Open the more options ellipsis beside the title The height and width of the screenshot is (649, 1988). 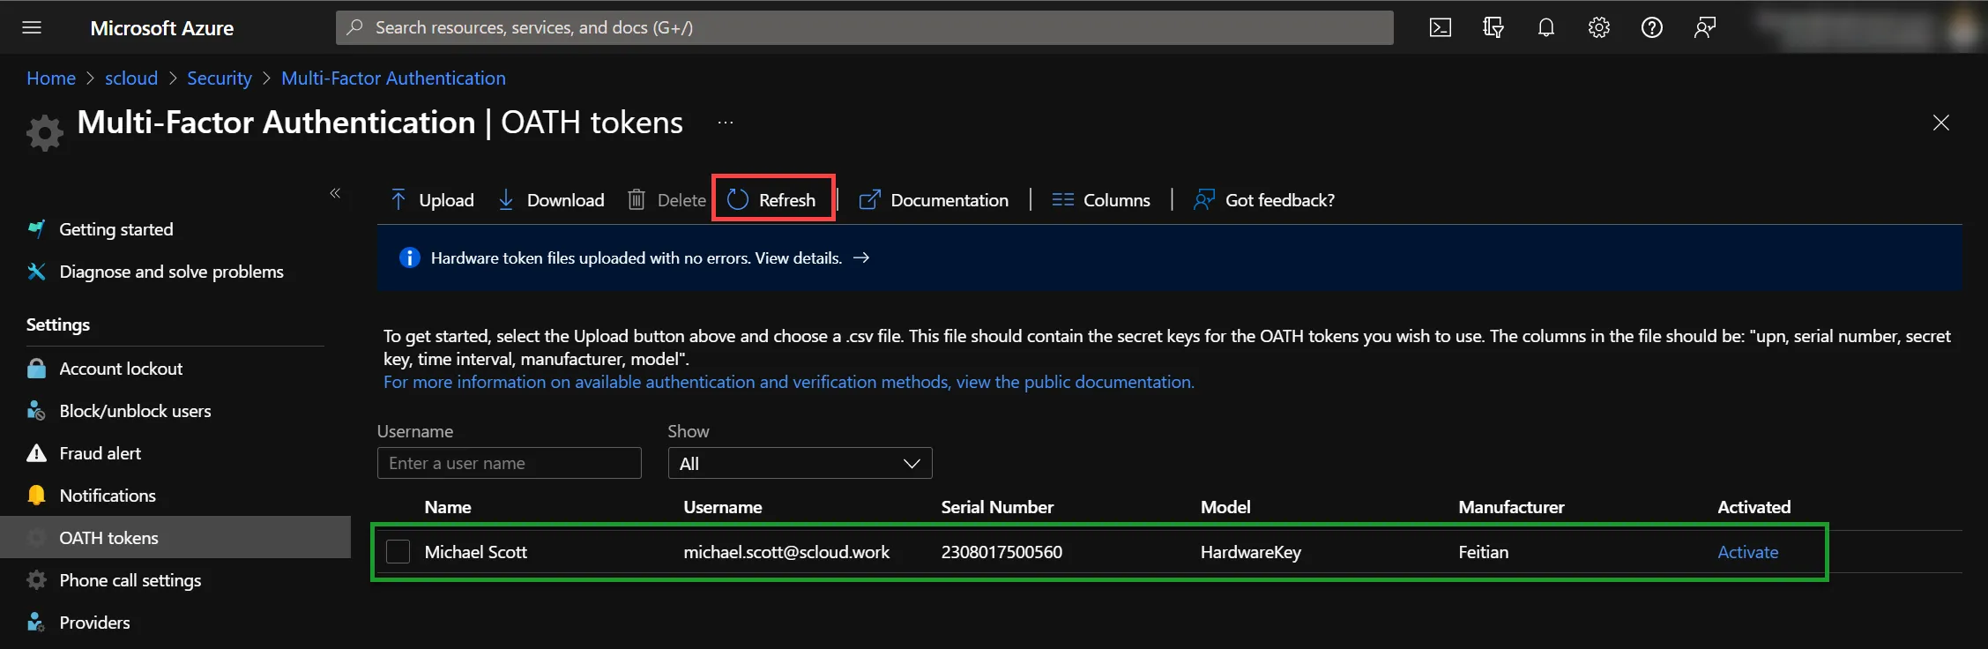726,123
